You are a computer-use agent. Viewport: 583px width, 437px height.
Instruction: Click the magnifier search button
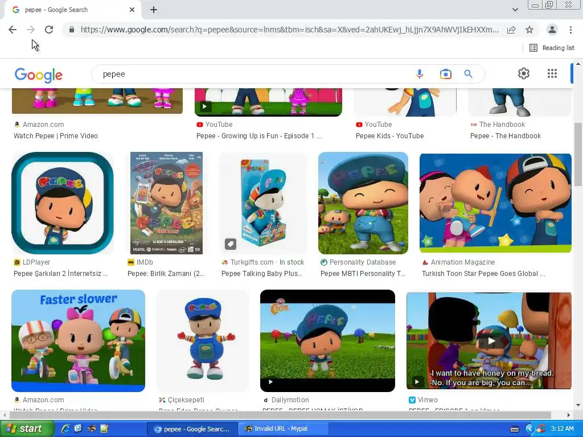coord(468,74)
